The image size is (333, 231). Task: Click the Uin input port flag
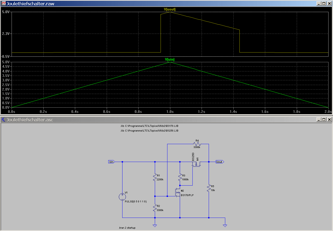click(x=111, y=162)
